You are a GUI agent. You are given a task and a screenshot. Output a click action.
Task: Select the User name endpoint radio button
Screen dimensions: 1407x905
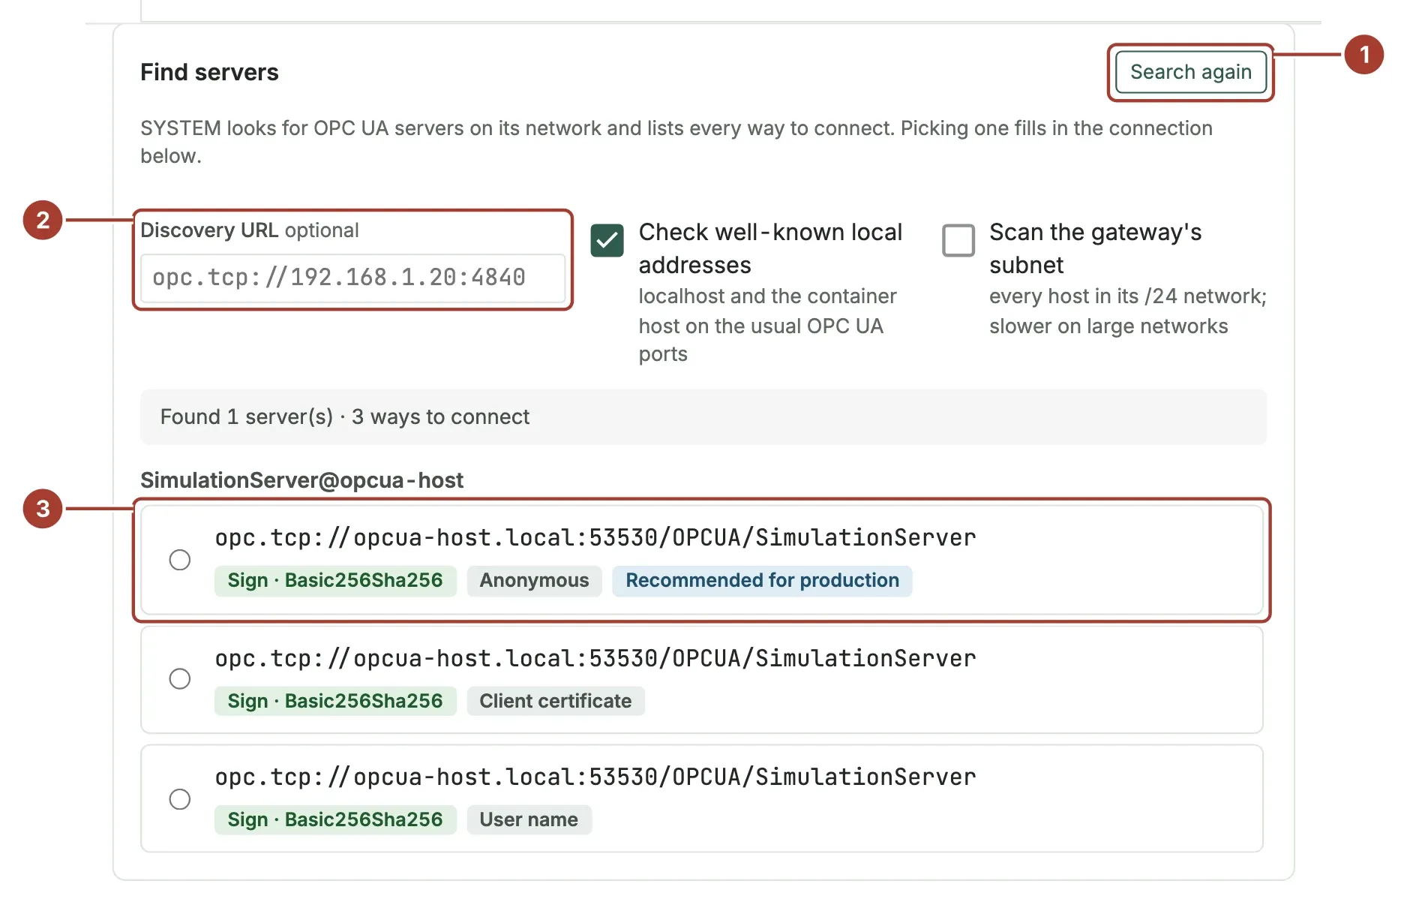point(180,799)
